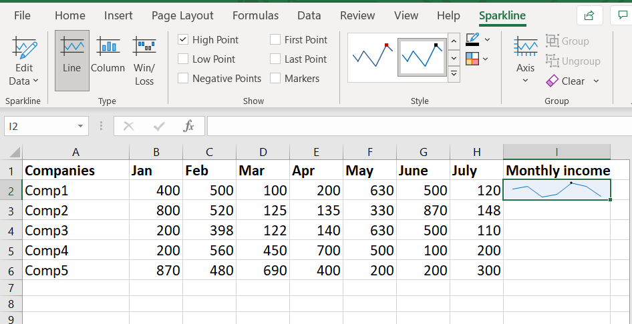
Task: Switch to the View tab
Action: [406, 16]
